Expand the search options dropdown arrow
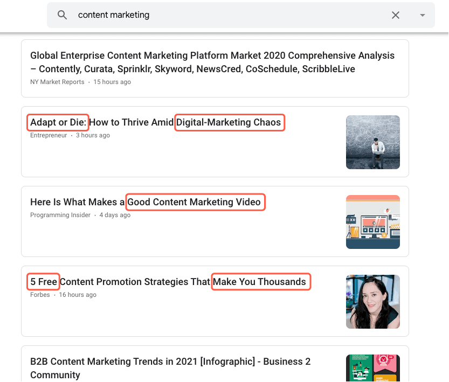Image resolution: width=449 pixels, height=382 pixels. click(422, 15)
